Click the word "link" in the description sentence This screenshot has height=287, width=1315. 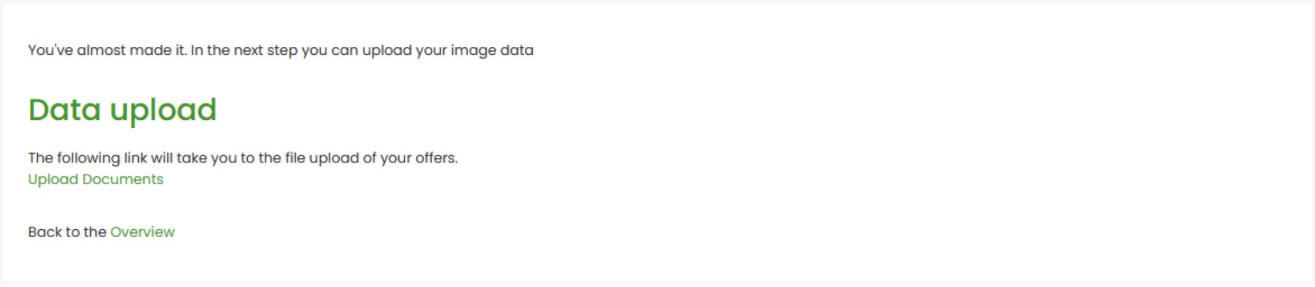click(x=135, y=158)
